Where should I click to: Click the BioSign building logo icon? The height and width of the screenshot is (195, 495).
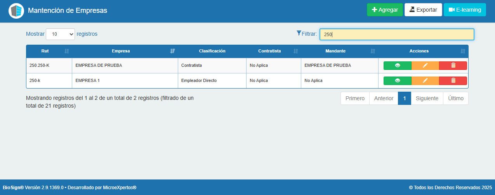(x=16, y=10)
